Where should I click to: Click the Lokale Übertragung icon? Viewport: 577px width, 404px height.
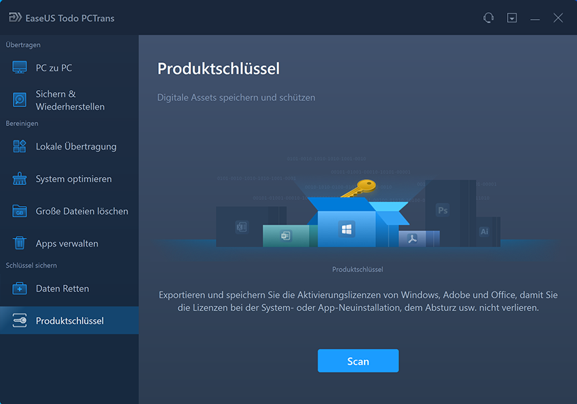point(20,146)
